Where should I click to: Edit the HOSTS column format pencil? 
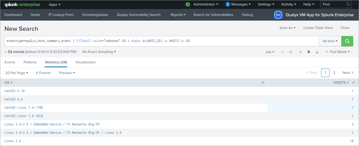point(354,83)
